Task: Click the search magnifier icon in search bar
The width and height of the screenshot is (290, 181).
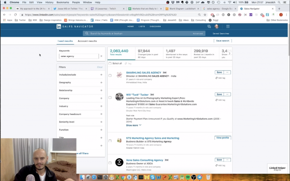Action: pos(87,33)
